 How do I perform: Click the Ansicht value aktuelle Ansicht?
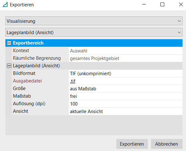click(x=125, y=112)
